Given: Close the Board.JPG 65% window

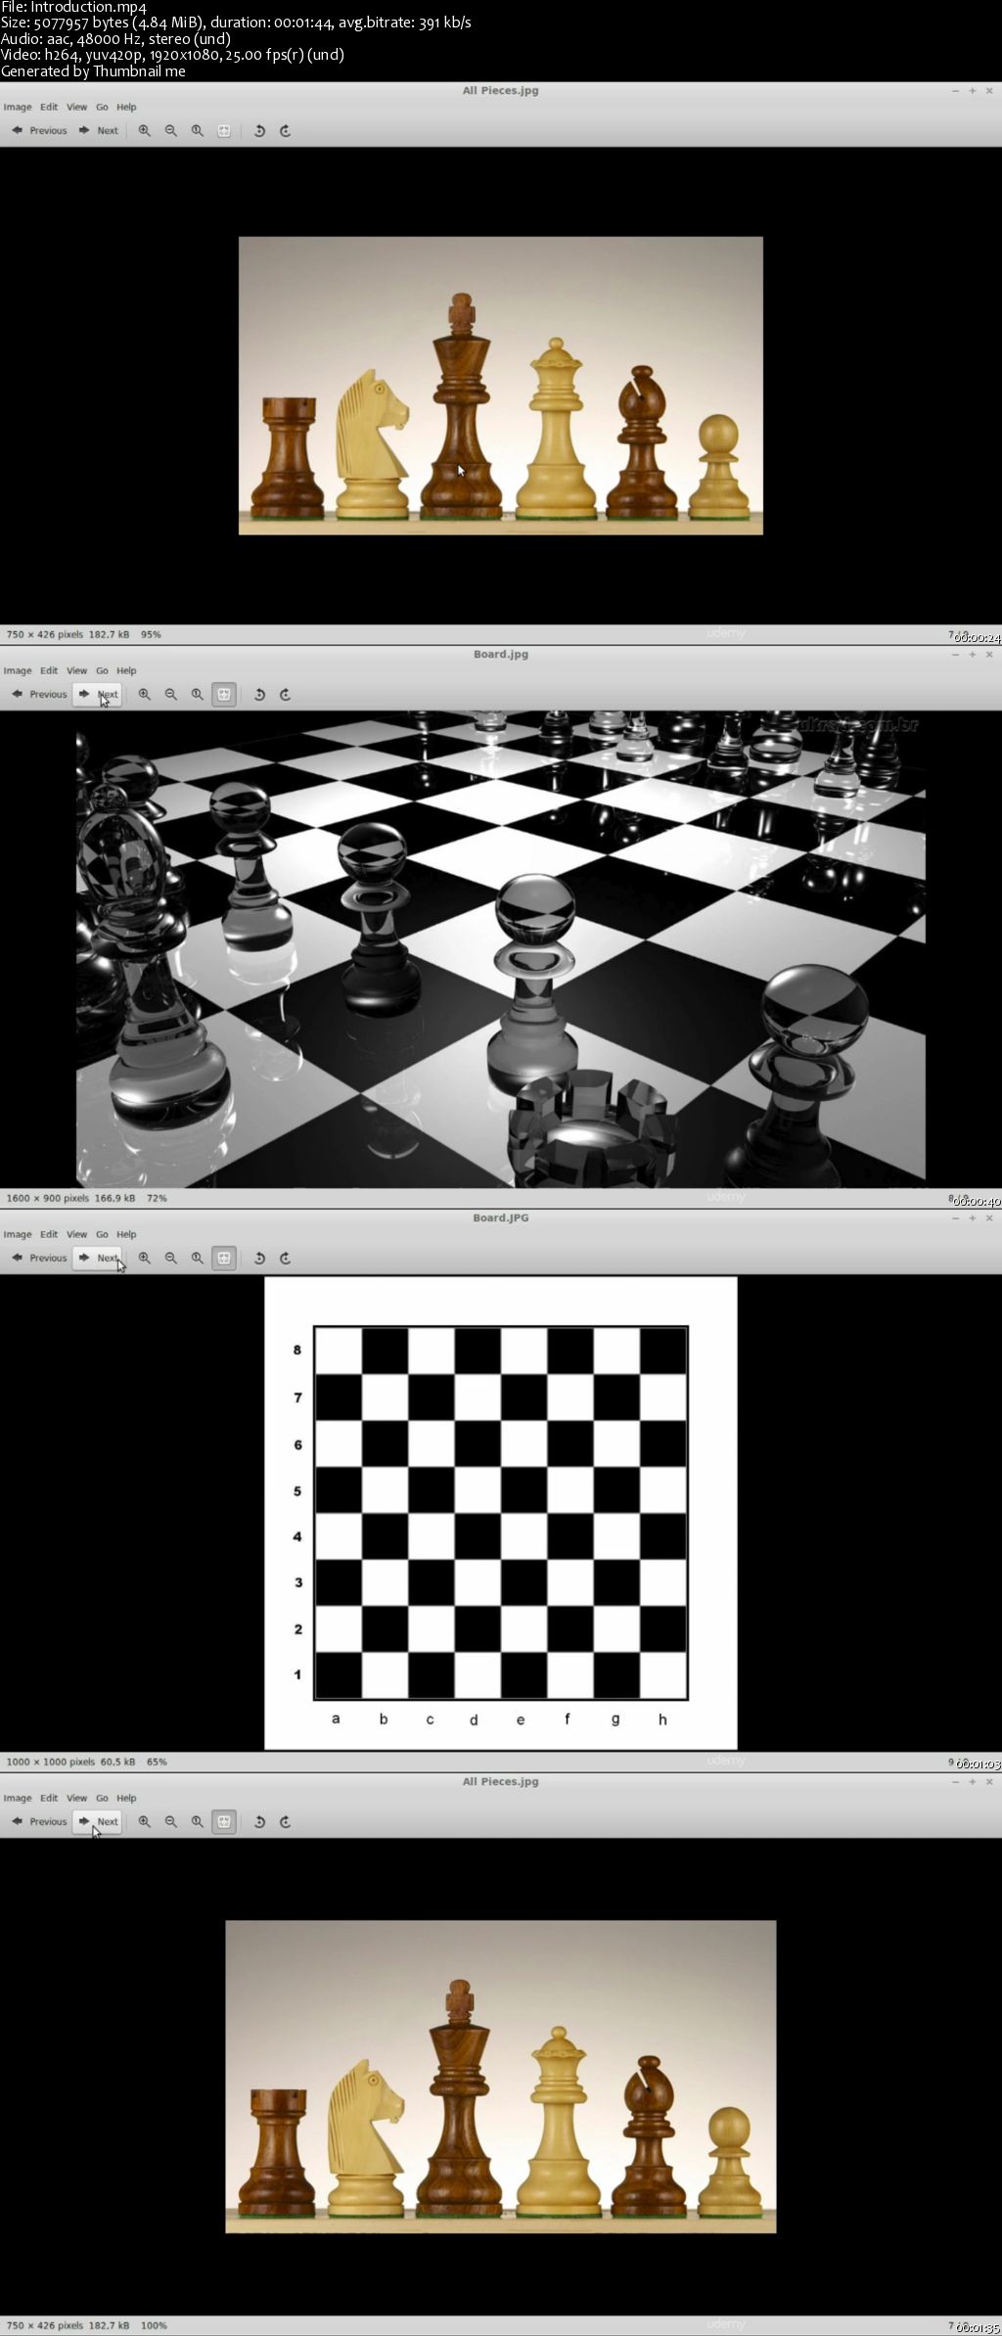Looking at the screenshot, I should (989, 1218).
